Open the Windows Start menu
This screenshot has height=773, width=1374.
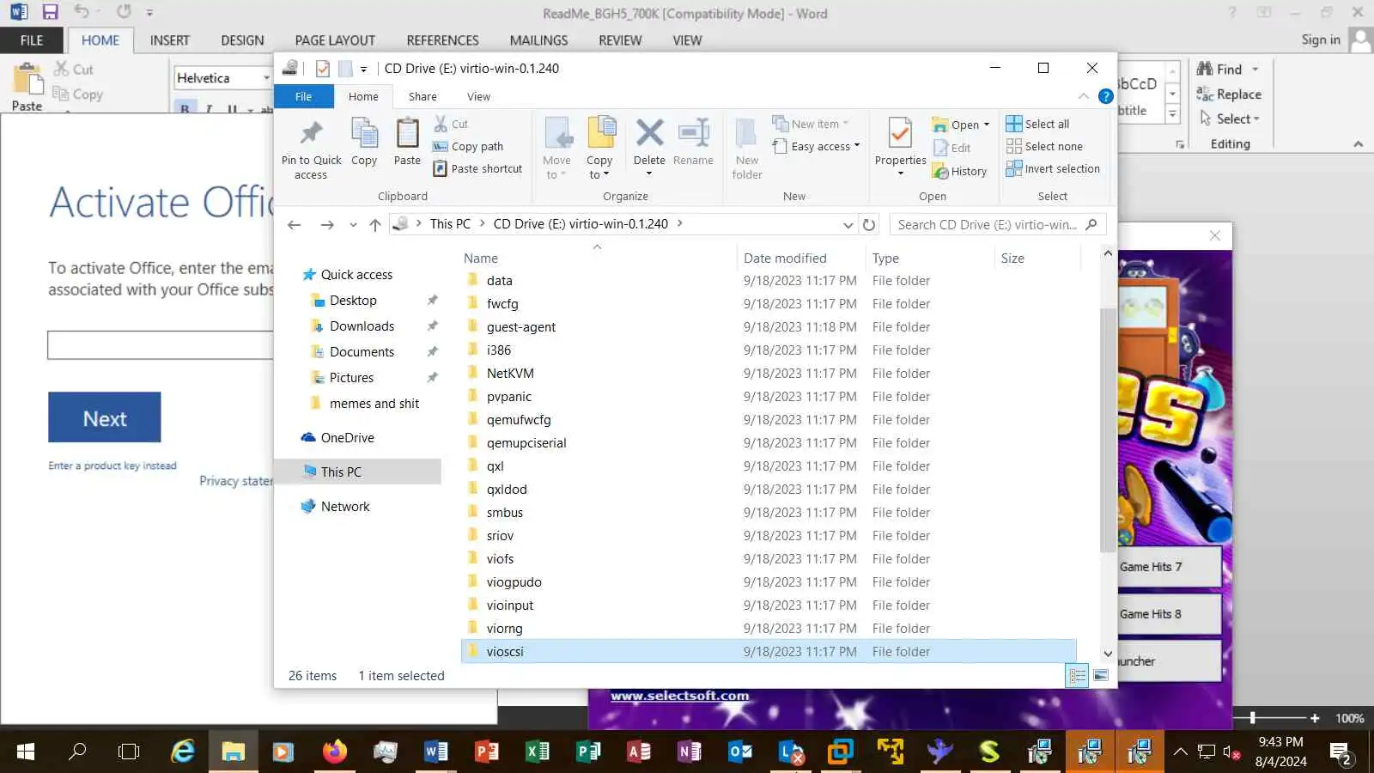click(x=26, y=752)
